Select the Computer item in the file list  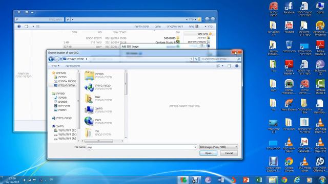(98, 110)
